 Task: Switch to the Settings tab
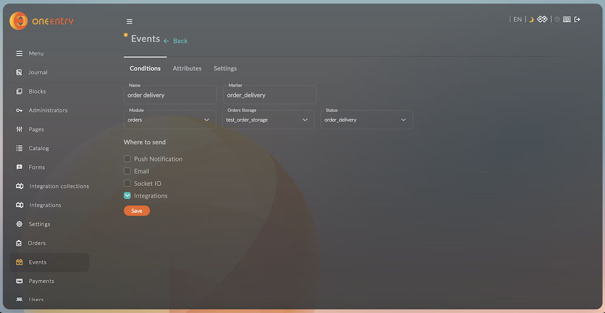pyautogui.click(x=225, y=68)
